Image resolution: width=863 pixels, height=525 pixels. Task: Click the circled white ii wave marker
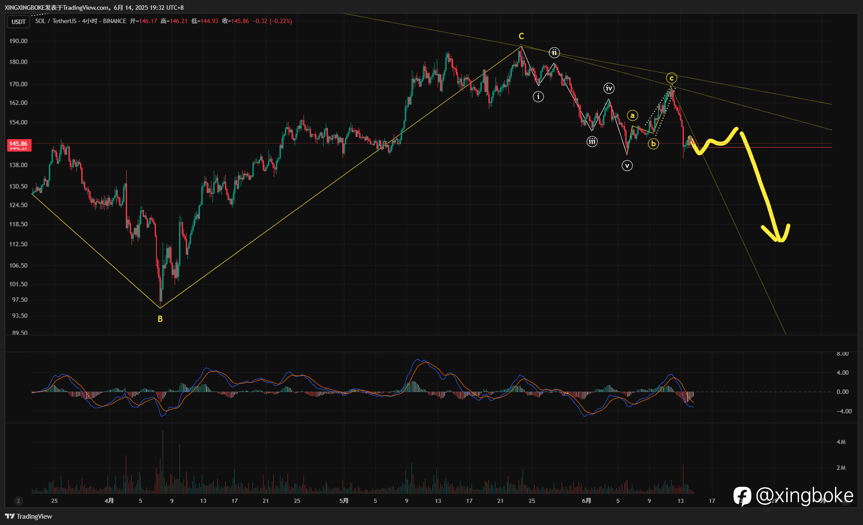click(x=554, y=52)
